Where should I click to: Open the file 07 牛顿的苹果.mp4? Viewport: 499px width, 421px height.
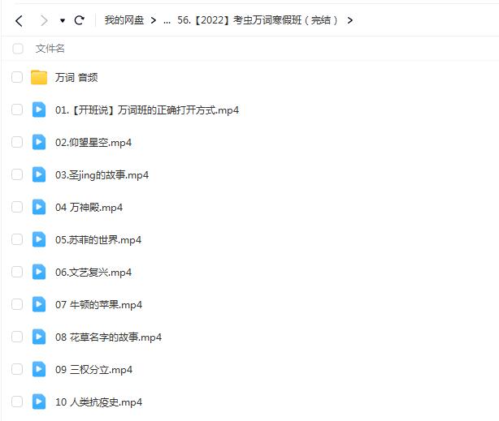click(x=98, y=305)
